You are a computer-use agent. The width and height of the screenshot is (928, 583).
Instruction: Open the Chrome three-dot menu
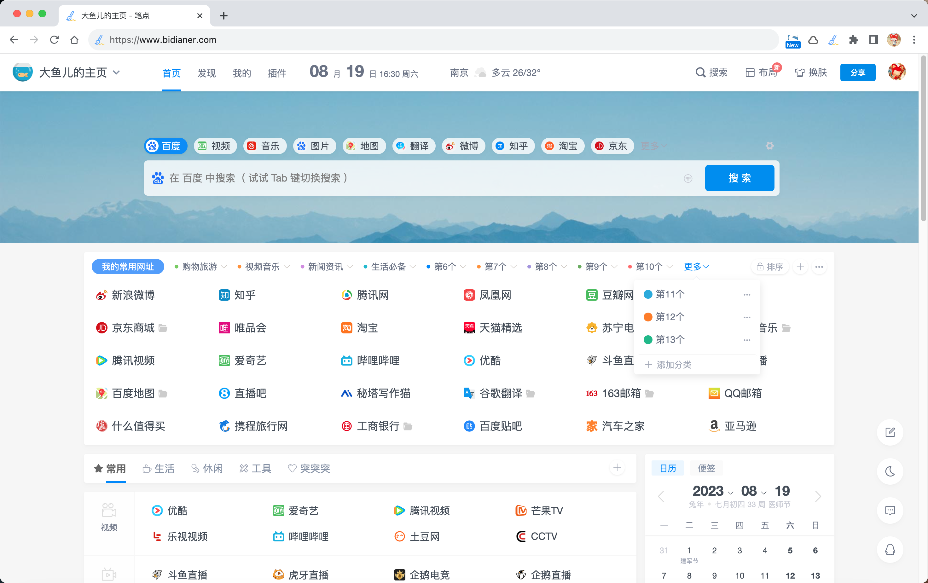[x=914, y=40]
